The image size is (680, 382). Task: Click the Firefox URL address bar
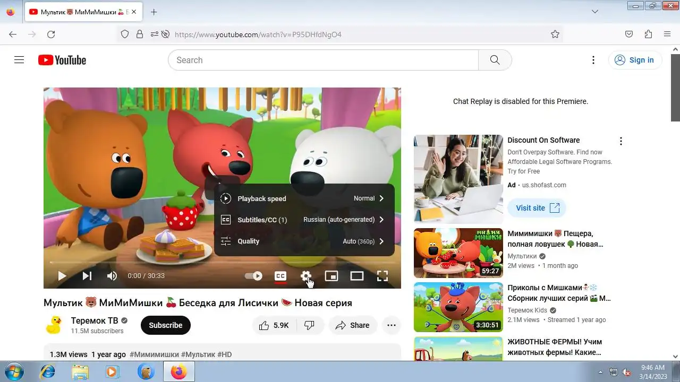pyautogui.click(x=359, y=34)
